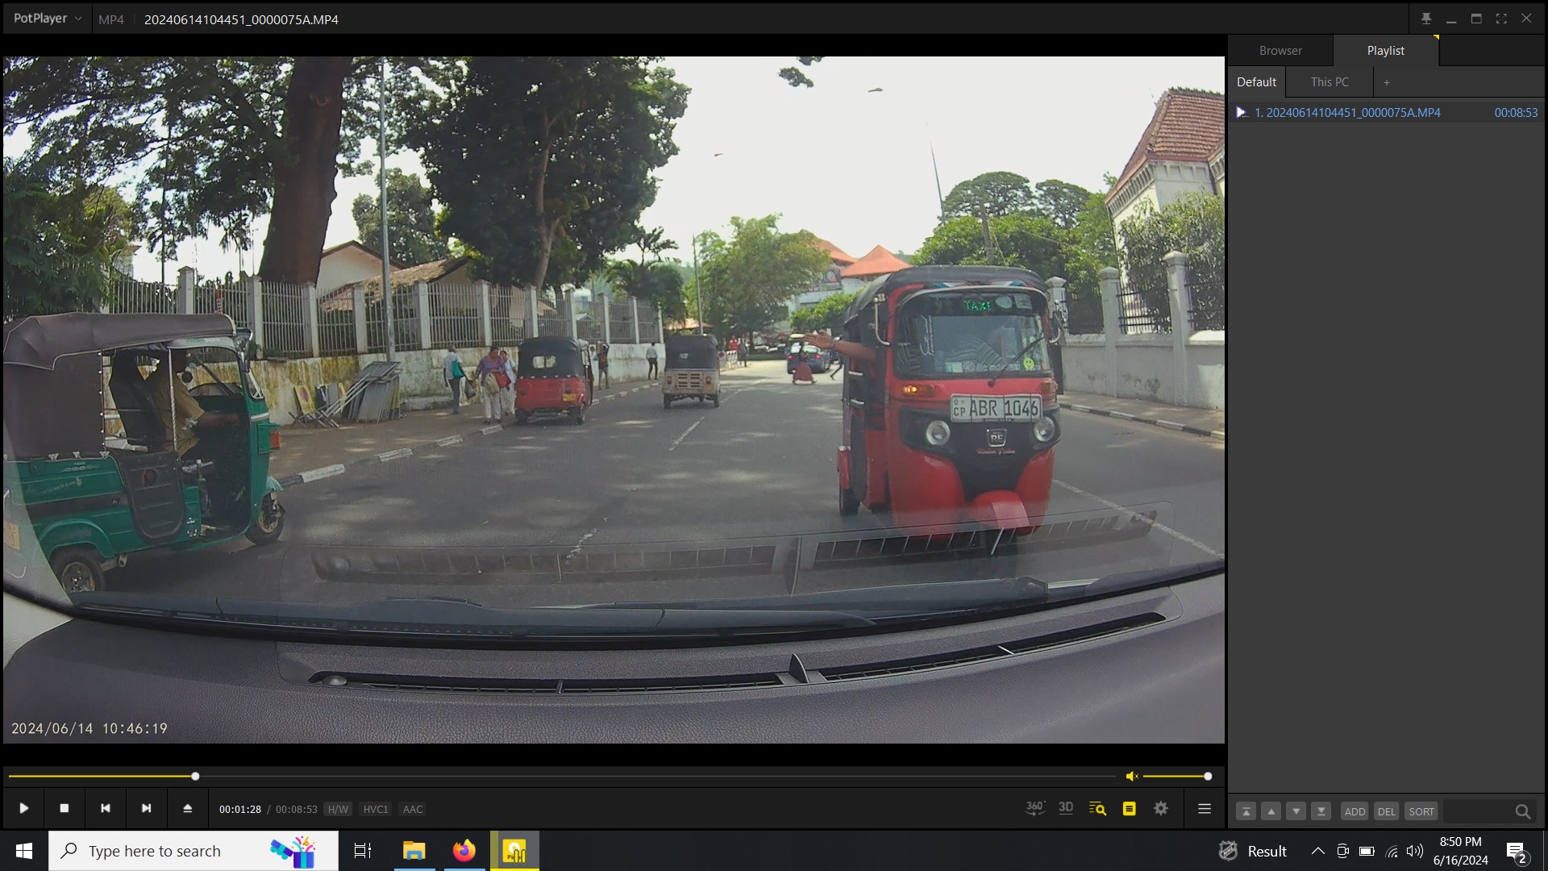Open Task View on the taskbar
Image resolution: width=1548 pixels, height=871 pixels.
click(363, 851)
